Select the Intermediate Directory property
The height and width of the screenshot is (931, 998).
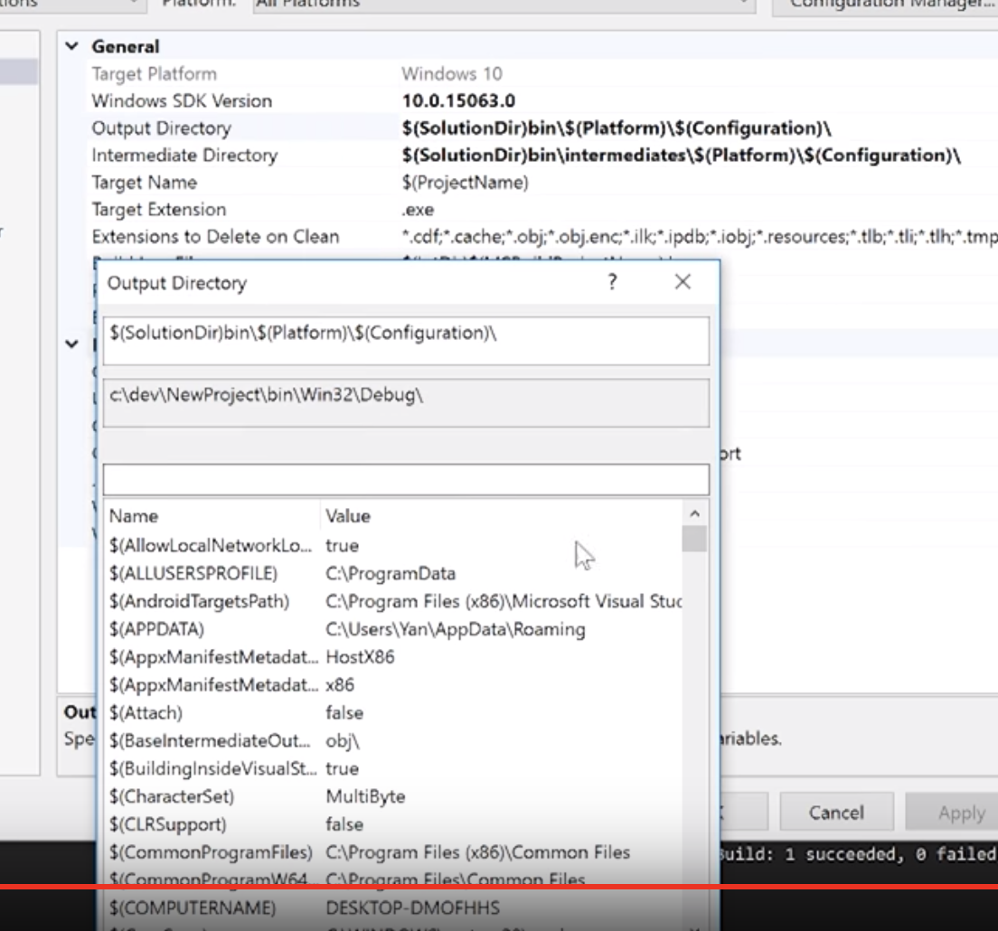[184, 155]
